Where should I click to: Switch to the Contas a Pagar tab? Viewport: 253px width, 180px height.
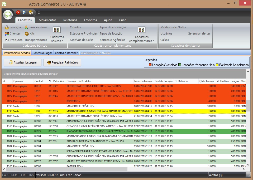[x=42, y=53]
